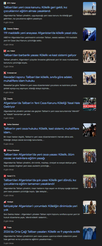102x246 pixels.
Task: Click '3 gün önce' under Posta article
Action: 8,243
